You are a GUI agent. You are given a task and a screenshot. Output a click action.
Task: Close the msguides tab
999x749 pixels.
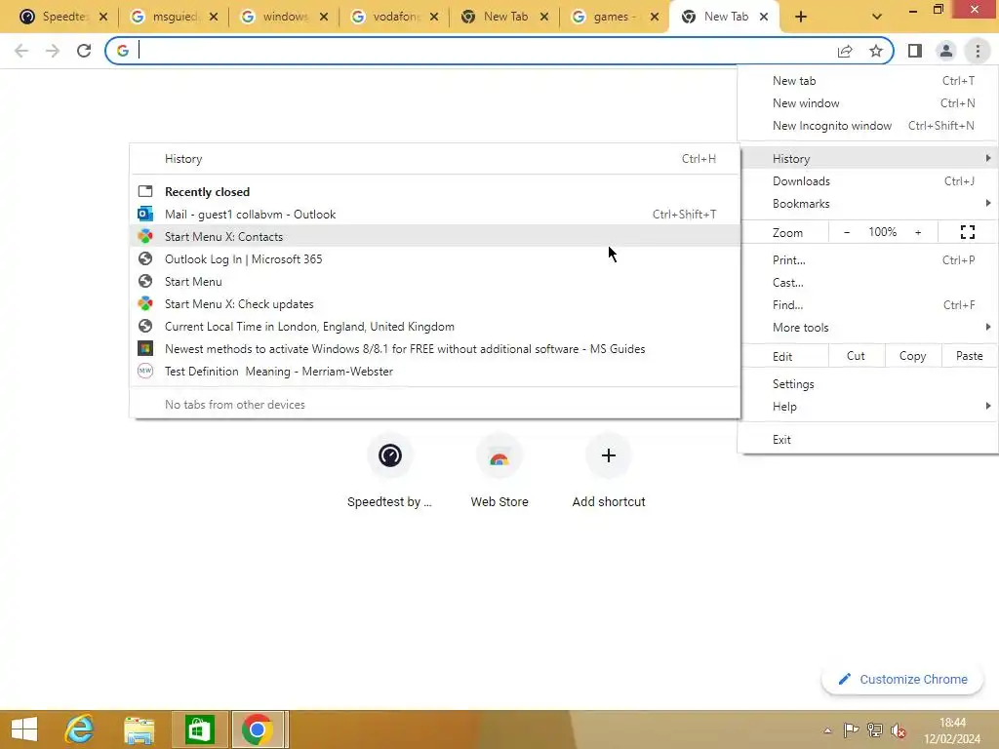click(214, 17)
